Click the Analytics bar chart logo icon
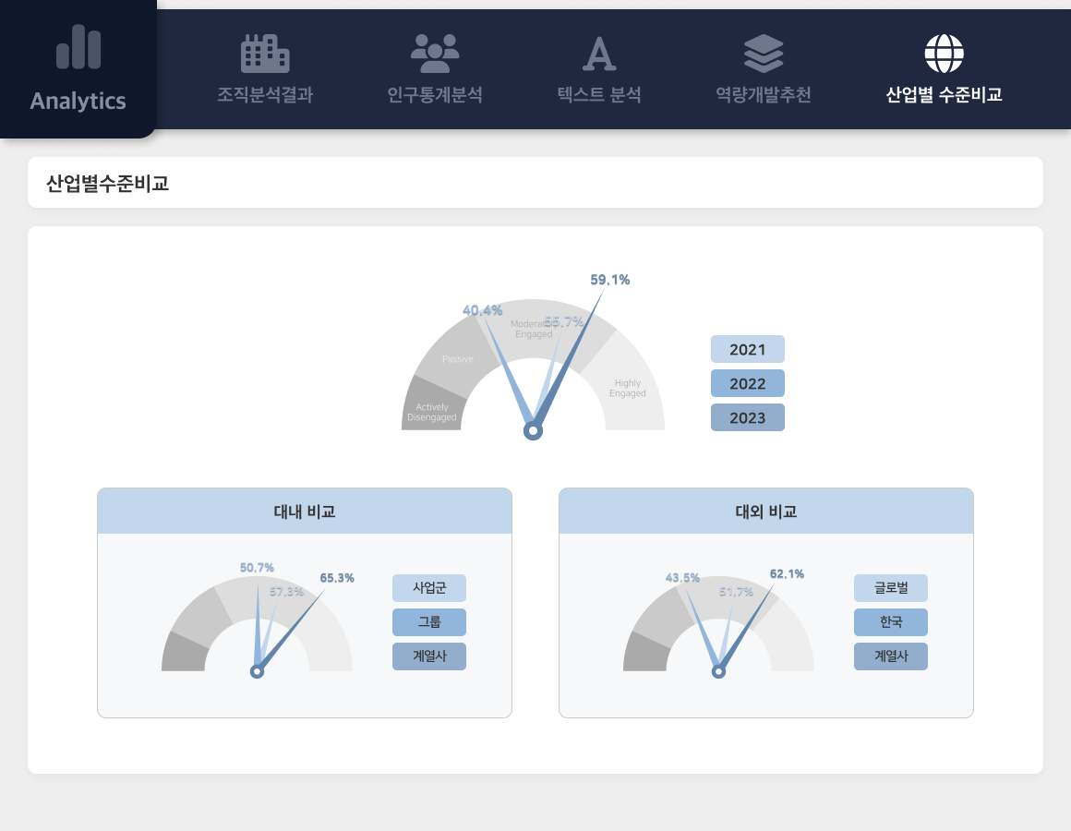1071x831 pixels. (78, 46)
